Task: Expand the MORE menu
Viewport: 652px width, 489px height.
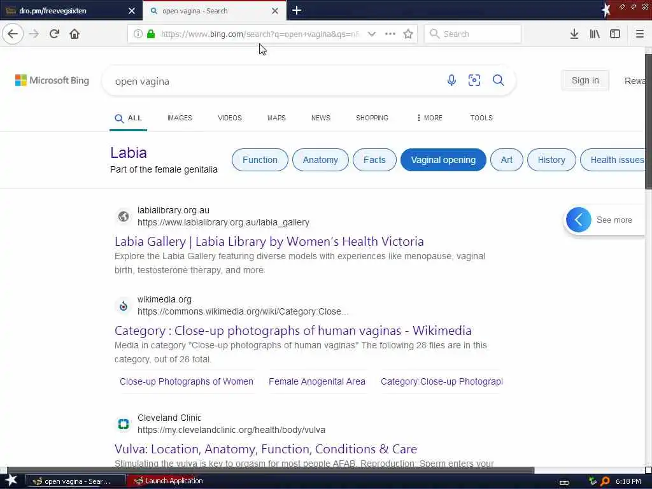Action: tap(430, 118)
